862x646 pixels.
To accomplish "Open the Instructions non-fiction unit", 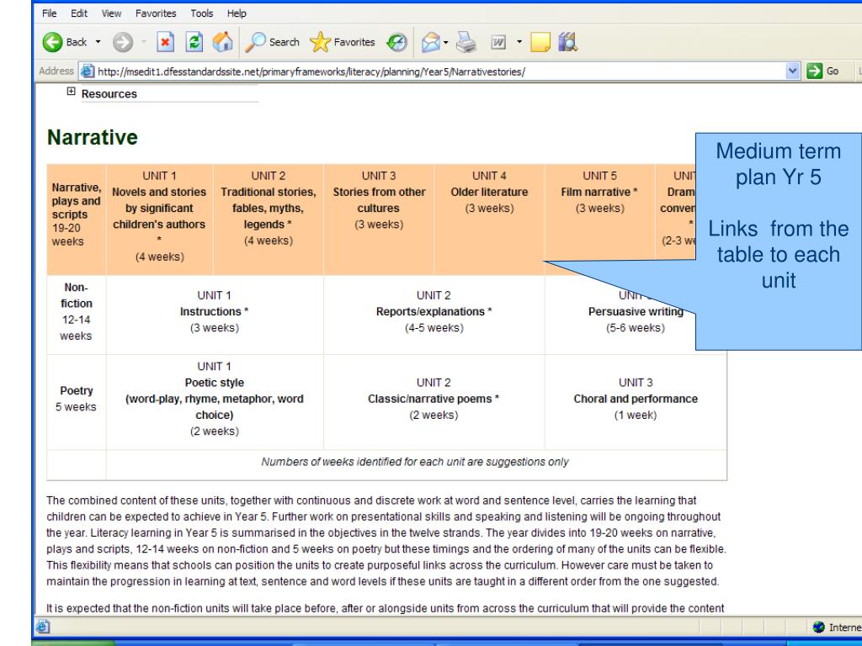I will point(214,311).
